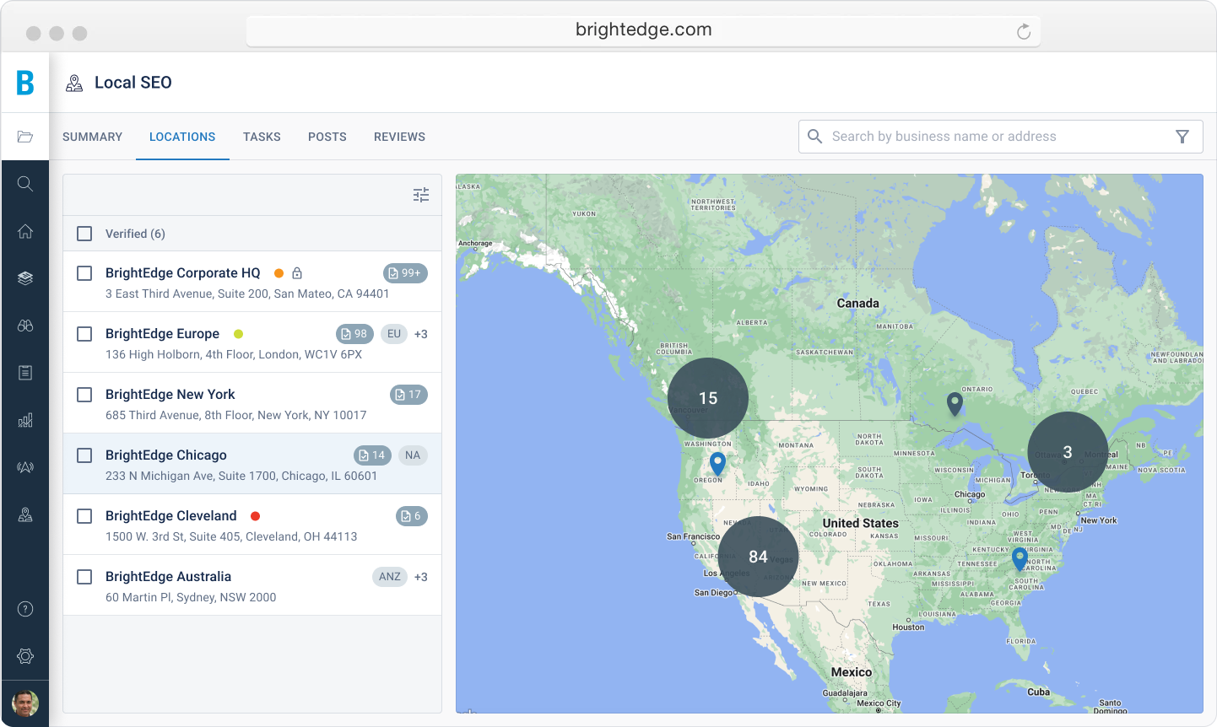1217x727 pixels.
Task: Open the BrightEdge New York location
Action: point(170,395)
